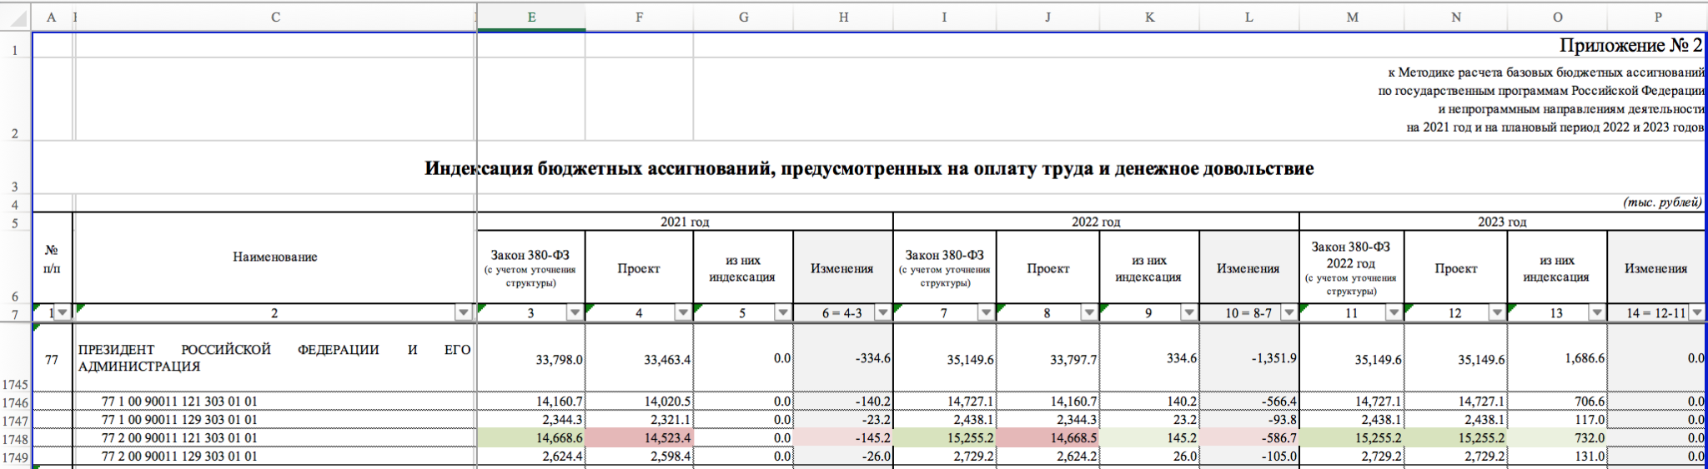Click the red highlighted cell 14,523.4
The width and height of the screenshot is (1708, 469).
click(x=640, y=438)
